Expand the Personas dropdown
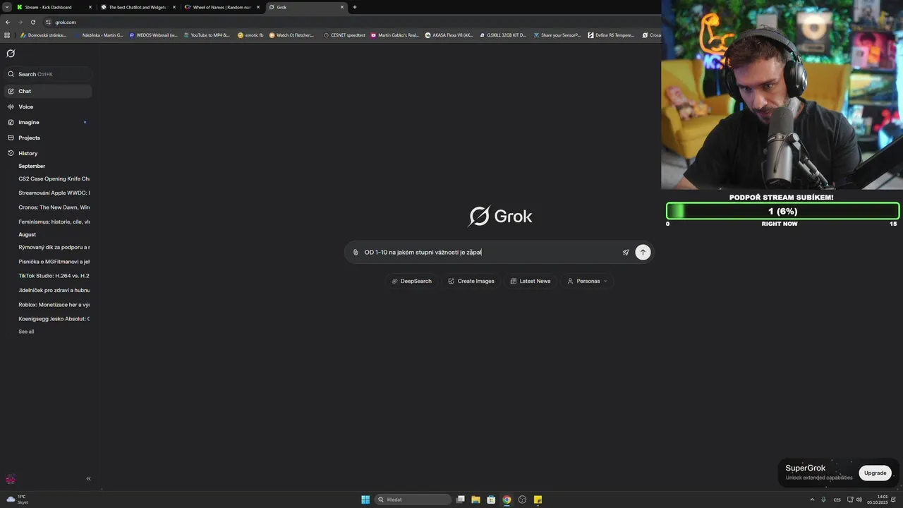This screenshot has width=903, height=508. [588, 281]
